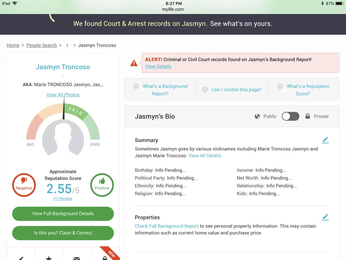Open the Check Full Background Report link
The height and width of the screenshot is (260, 346).
click(x=167, y=226)
